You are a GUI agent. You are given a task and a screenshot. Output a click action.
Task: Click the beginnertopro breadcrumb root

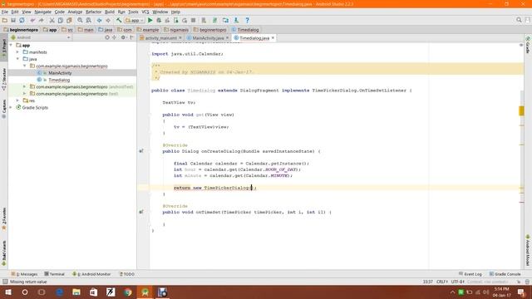21,30
